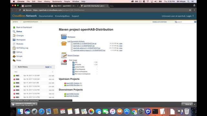The width and height of the screenshot is (207, 116).
Task: Click the 'Apr 17, 2017 2:21 AM' build date
Action: pos(31,83)
